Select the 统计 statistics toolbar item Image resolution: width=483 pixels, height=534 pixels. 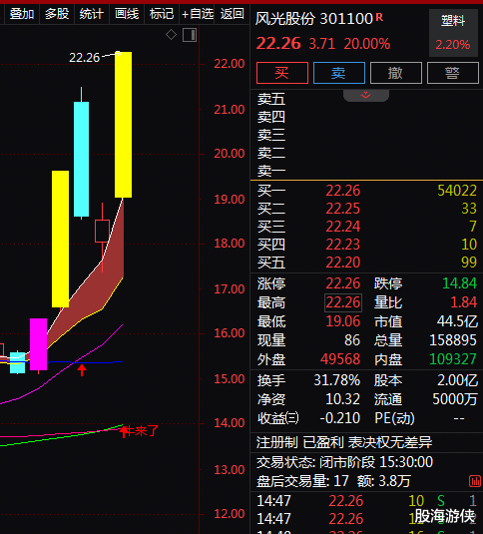tap(92, 14)
